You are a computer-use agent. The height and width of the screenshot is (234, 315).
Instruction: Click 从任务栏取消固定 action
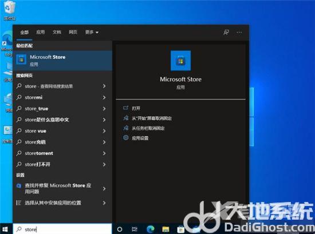(148, 128)
